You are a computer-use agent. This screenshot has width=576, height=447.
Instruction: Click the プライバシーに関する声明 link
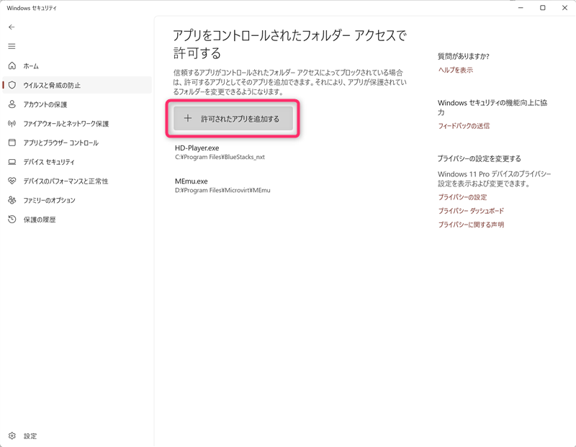[471, 225]
